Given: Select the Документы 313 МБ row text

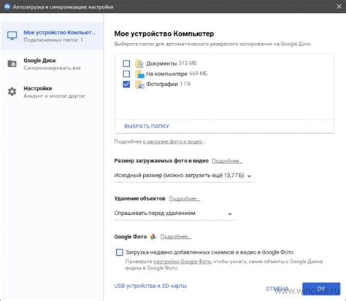Looking at the screenshot, I should 172,63.
